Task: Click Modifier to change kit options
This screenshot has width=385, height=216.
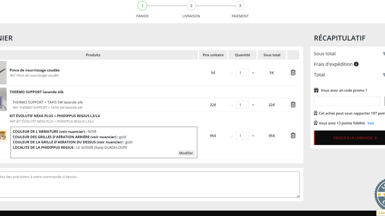Action: (x=186, y=153)
